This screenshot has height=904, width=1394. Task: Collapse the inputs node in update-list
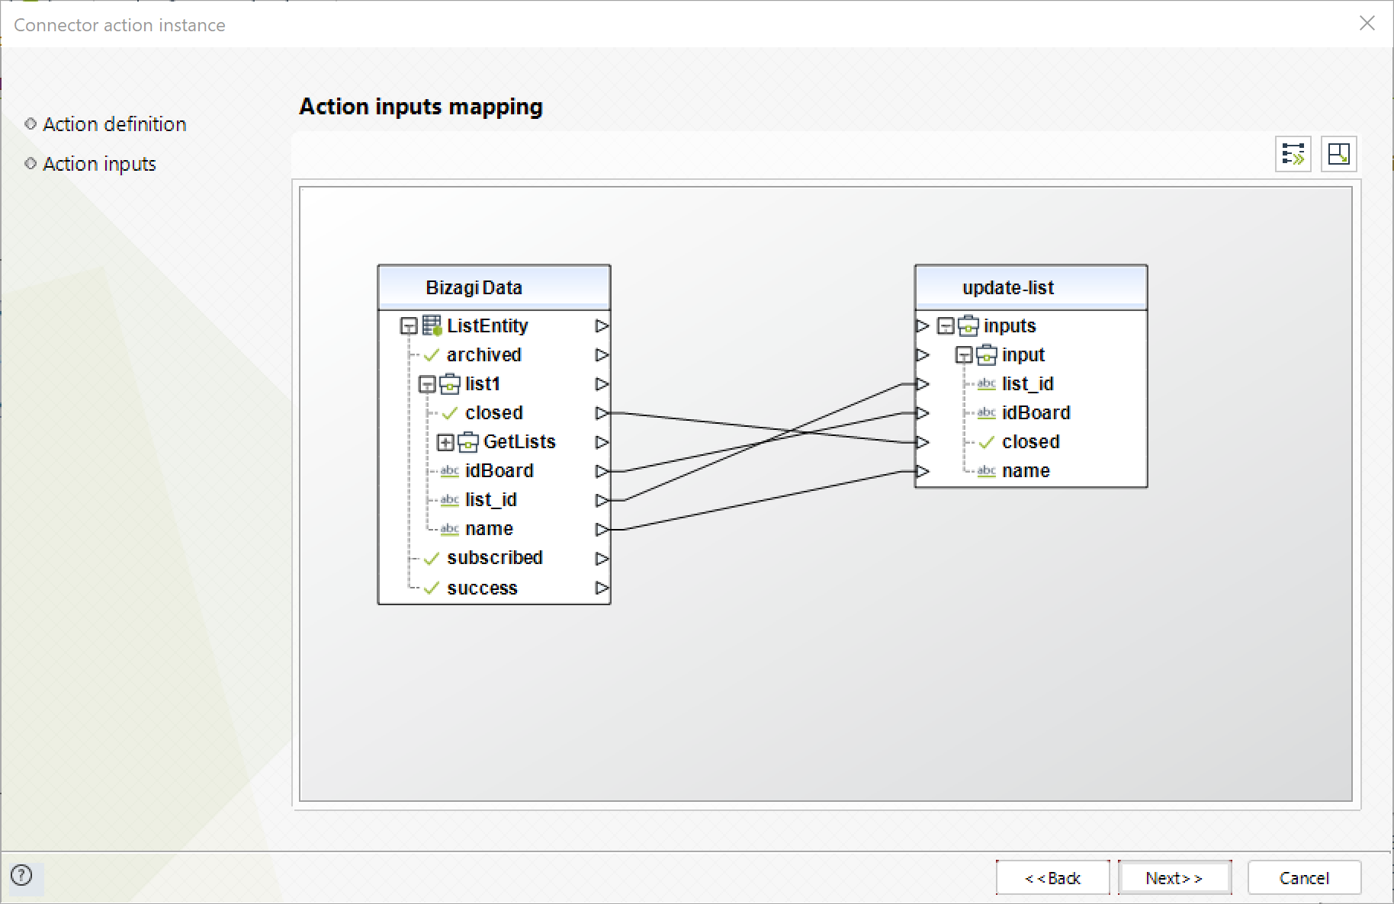pyautogui.click(x=946, y=326)
